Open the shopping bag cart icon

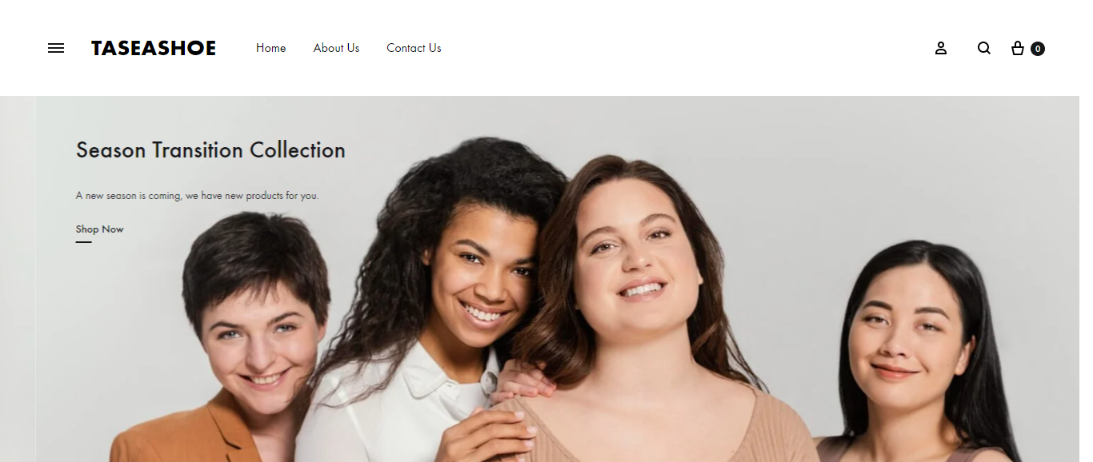[1018, 48]
